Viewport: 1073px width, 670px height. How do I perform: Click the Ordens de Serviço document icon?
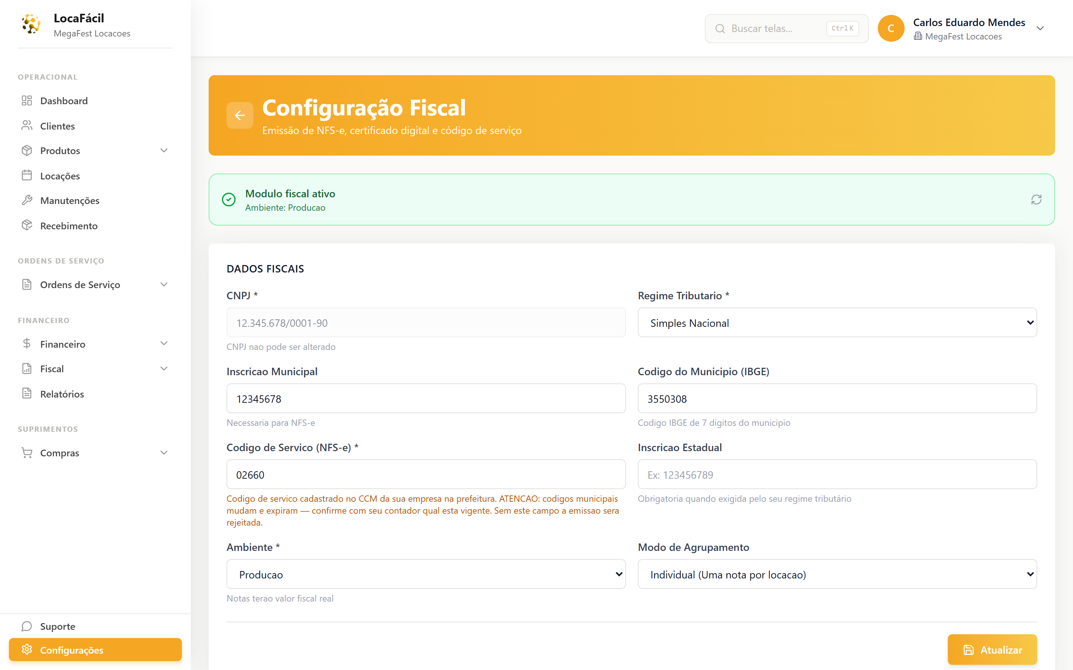tap(26, 284)
